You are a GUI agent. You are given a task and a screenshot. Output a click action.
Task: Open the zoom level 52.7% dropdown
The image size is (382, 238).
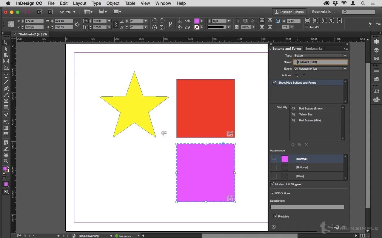pos(74,12)
